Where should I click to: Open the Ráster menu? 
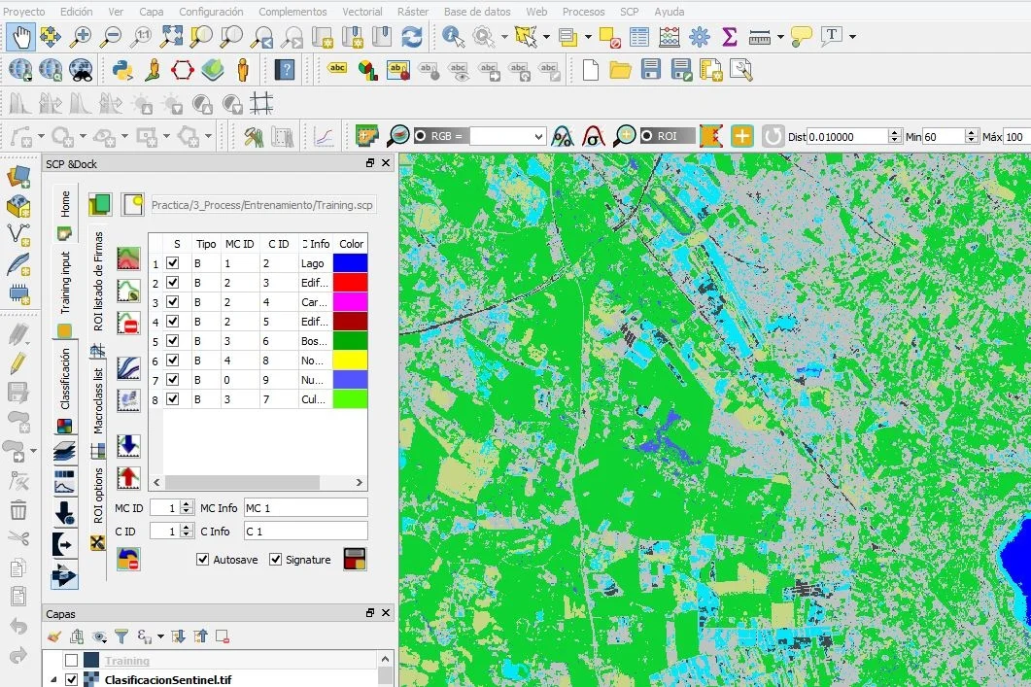(413, 12)
